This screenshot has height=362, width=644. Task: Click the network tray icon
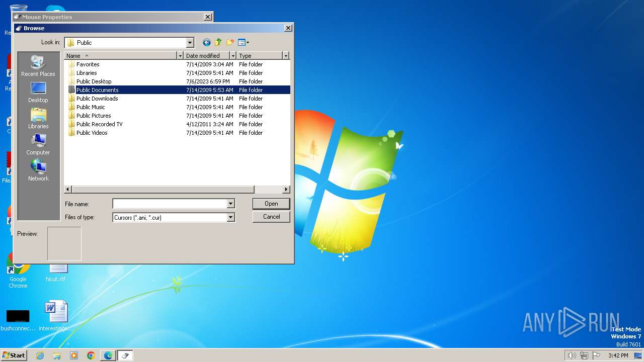click(x=584, y=355)
